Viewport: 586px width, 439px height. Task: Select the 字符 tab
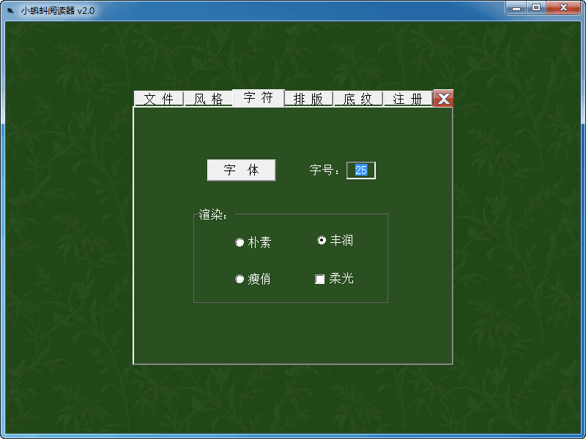[259, 97]
